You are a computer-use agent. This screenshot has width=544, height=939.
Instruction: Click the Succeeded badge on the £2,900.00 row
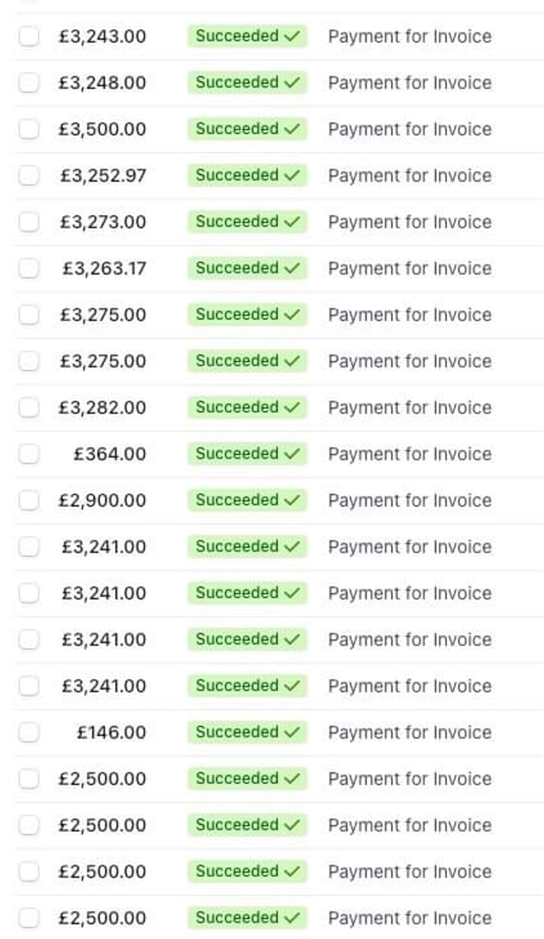coord(247,500)
